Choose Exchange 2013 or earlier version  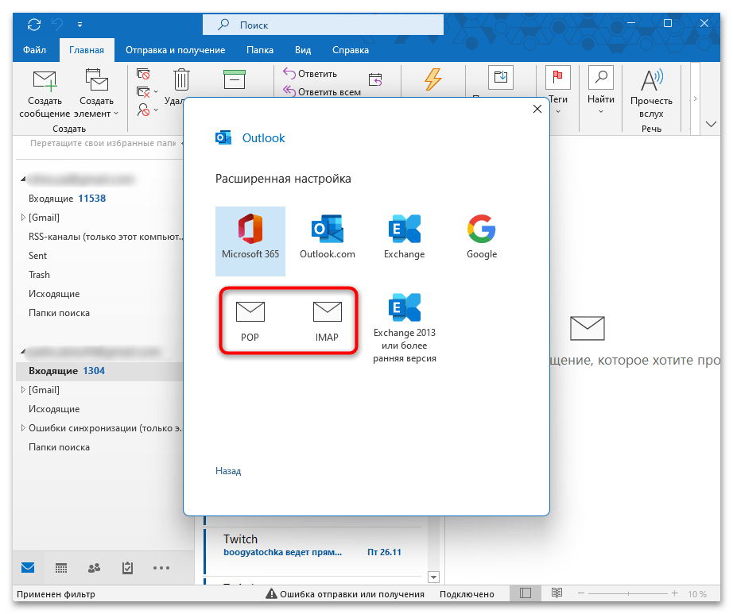point(405,327)
